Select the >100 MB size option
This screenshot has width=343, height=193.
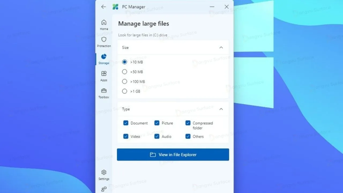click(x=125, y=81)
